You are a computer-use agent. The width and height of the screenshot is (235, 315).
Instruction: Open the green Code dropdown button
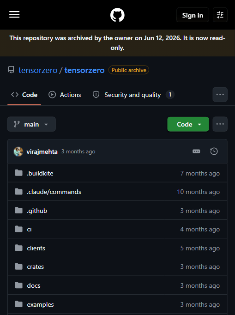pos(188,124)
